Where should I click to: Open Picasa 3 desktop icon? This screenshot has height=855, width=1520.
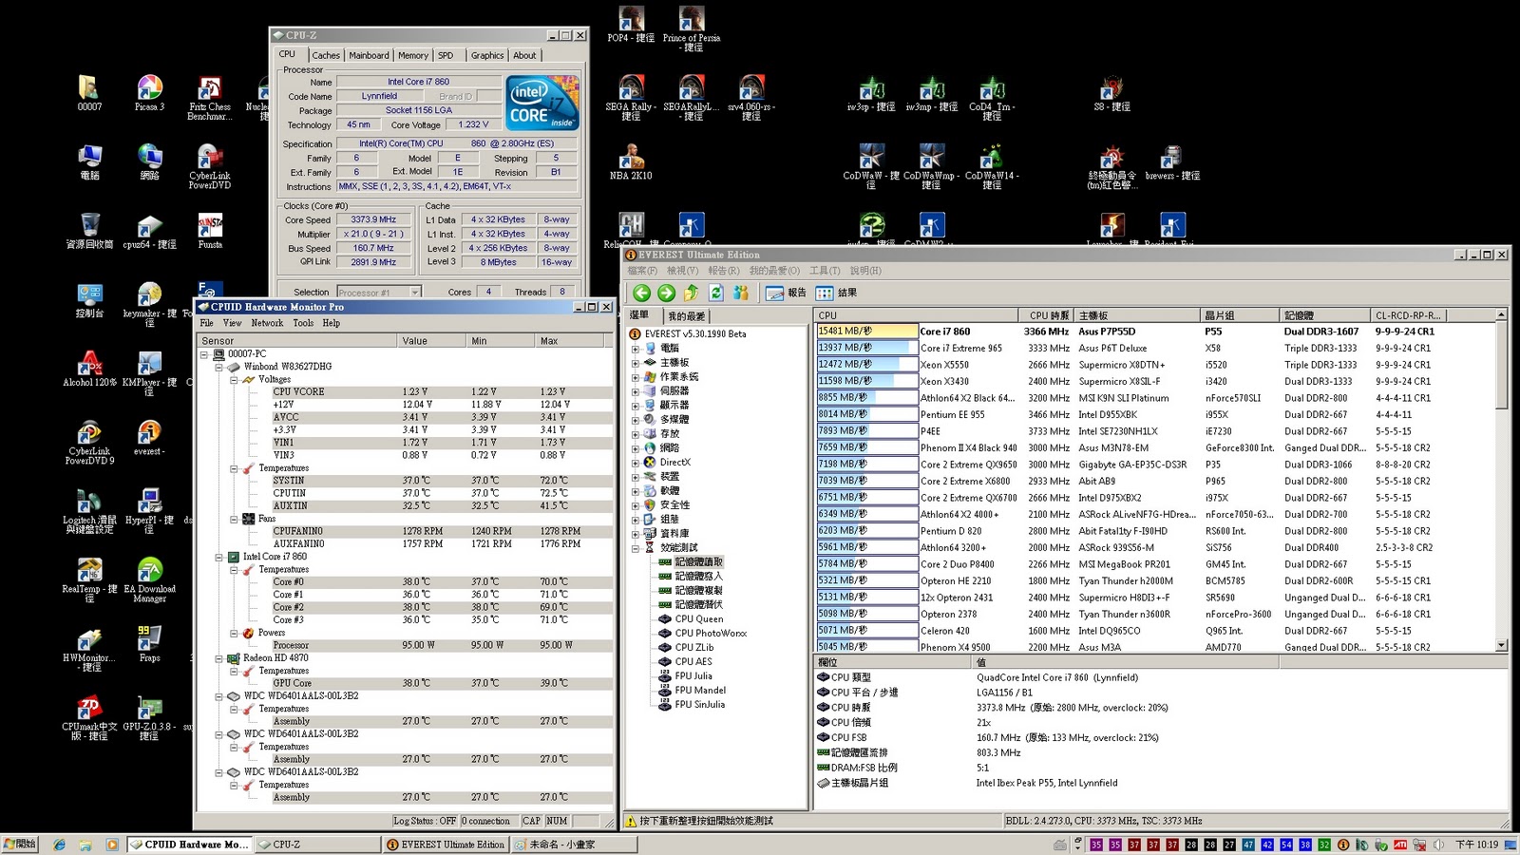(149, 93)
